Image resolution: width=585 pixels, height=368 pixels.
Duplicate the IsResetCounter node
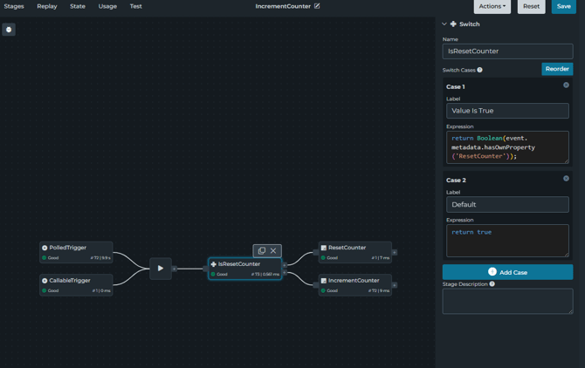click(x=262, y=250)
